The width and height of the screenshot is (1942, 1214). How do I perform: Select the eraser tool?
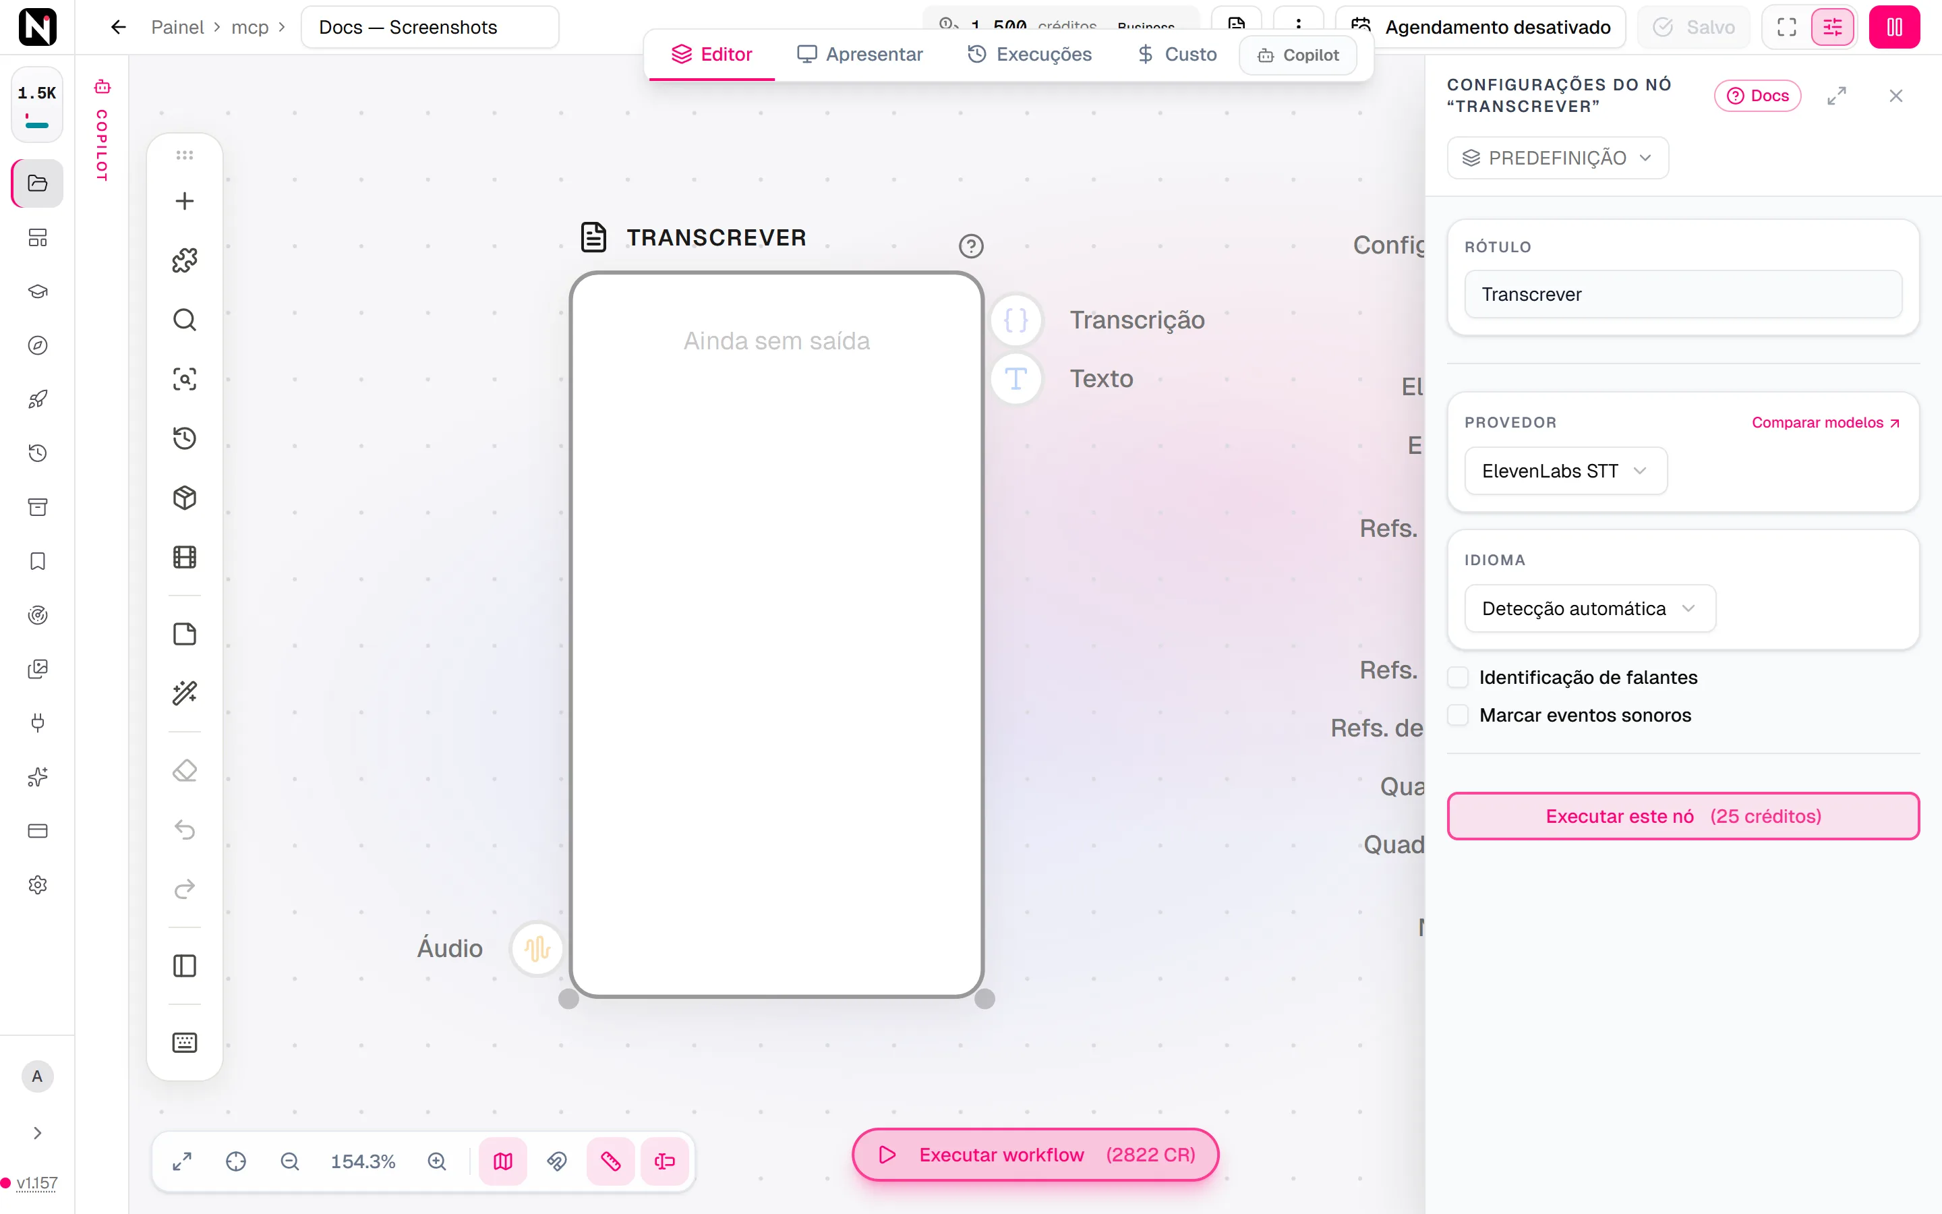coord(185,770)
